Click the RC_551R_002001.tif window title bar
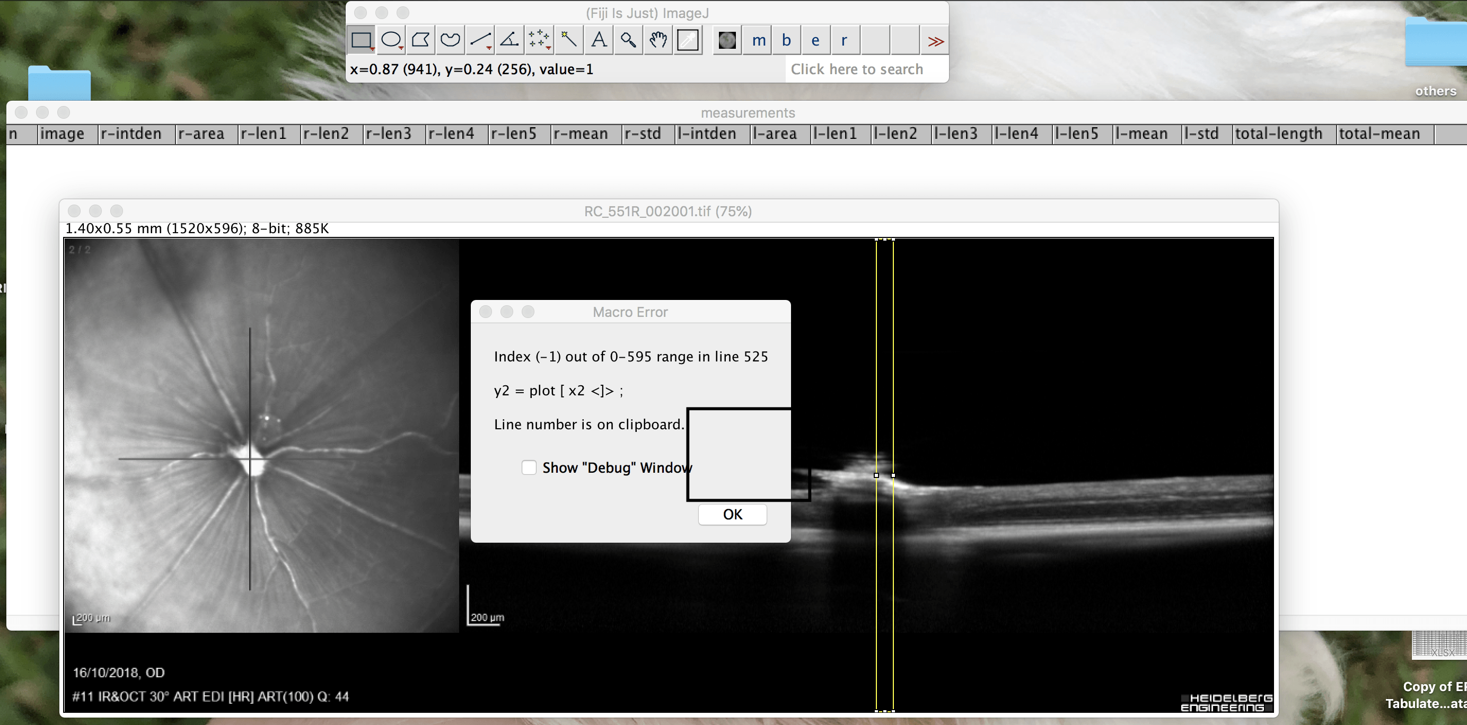The height and width of the screenshot is (725, 1467). [668, 211]
